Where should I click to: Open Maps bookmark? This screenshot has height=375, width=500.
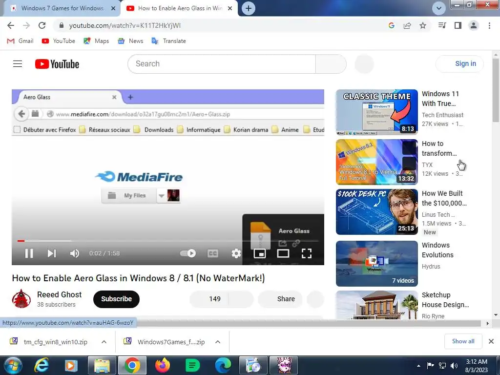[x=96, y=41]
